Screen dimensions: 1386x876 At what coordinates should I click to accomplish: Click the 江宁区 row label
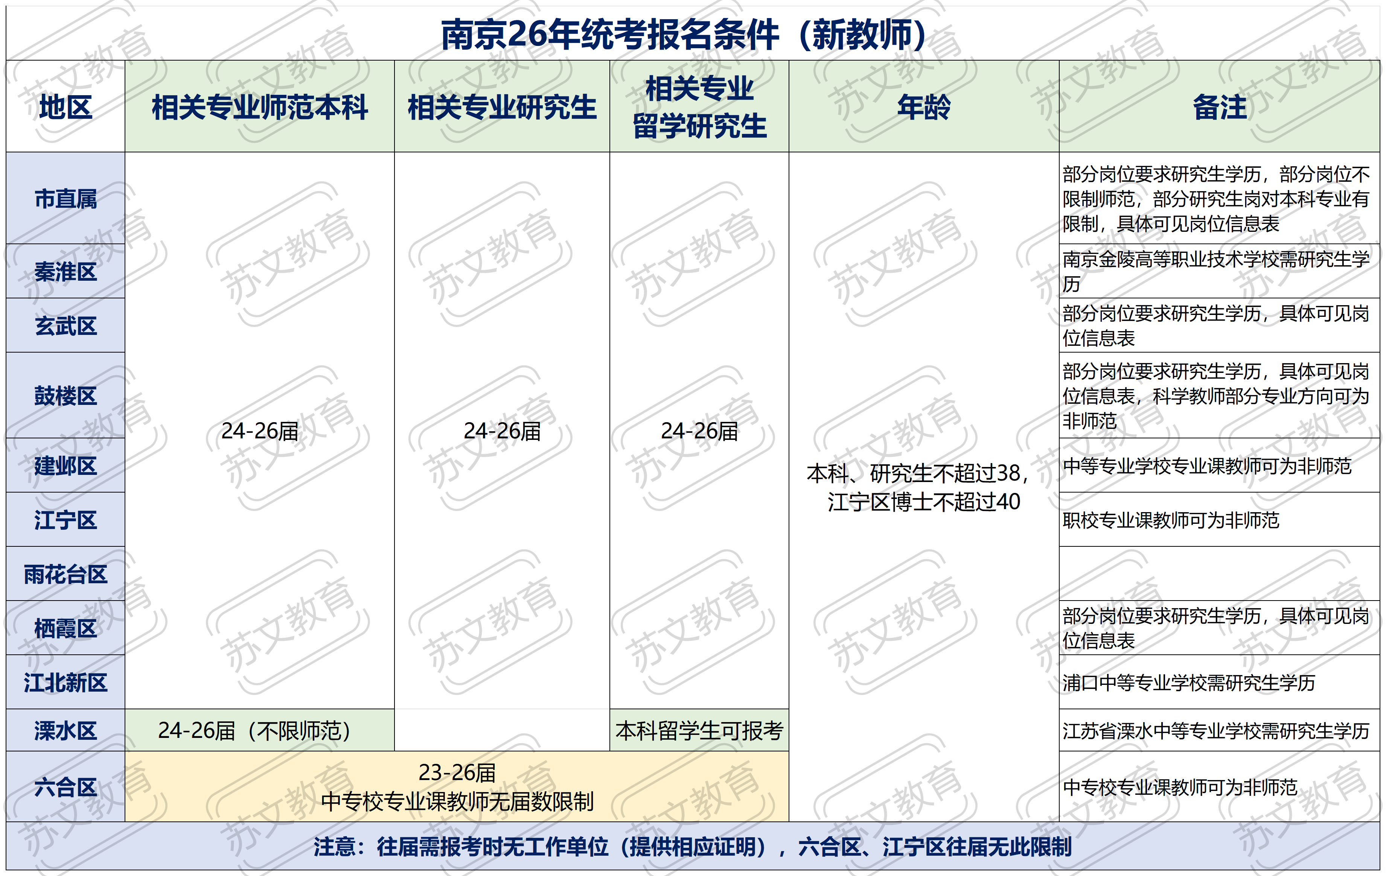click(65, 519)
